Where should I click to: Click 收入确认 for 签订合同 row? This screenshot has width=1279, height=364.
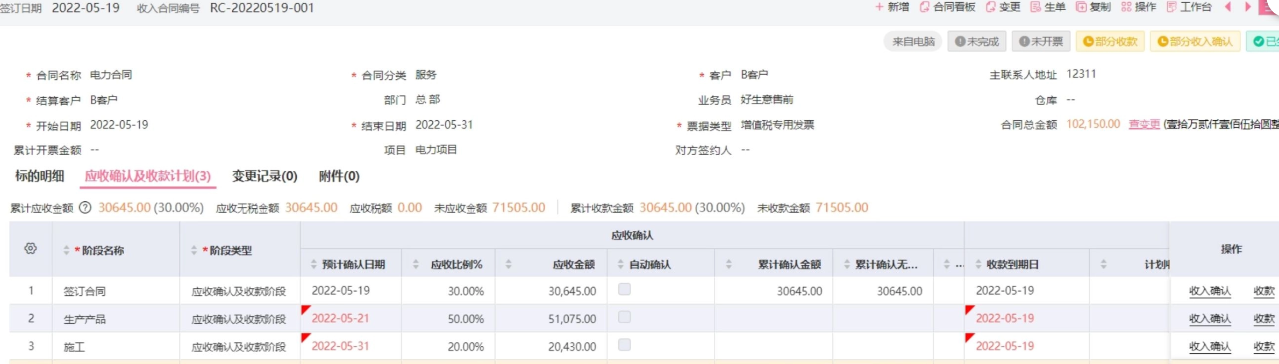click(x=1209, y=291)
